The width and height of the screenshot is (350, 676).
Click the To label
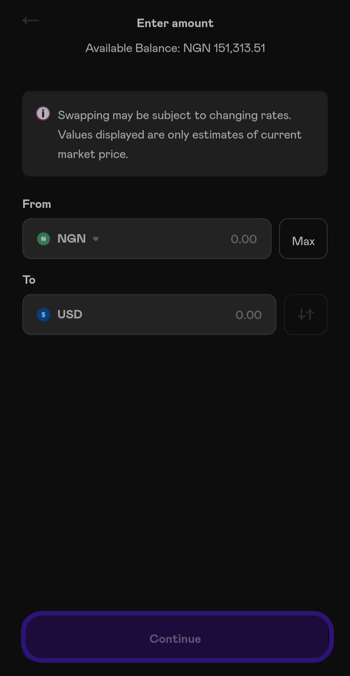(x=29, y=280)
